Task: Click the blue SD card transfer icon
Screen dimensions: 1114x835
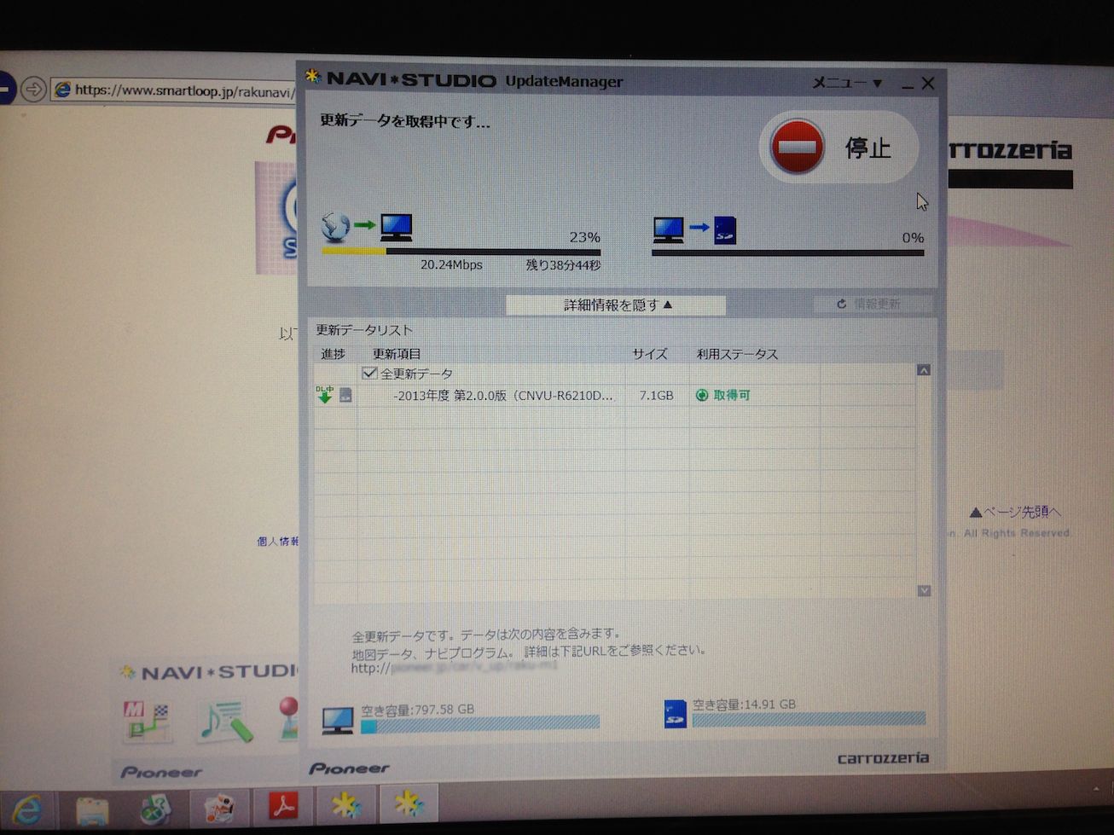Action: pyautogui.click(x=725, y=229)
